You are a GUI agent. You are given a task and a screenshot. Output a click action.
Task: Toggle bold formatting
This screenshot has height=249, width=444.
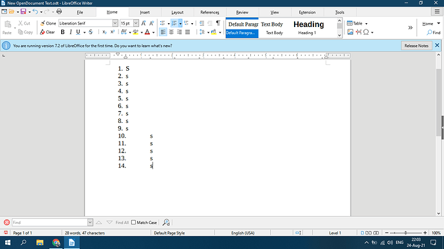62,32
